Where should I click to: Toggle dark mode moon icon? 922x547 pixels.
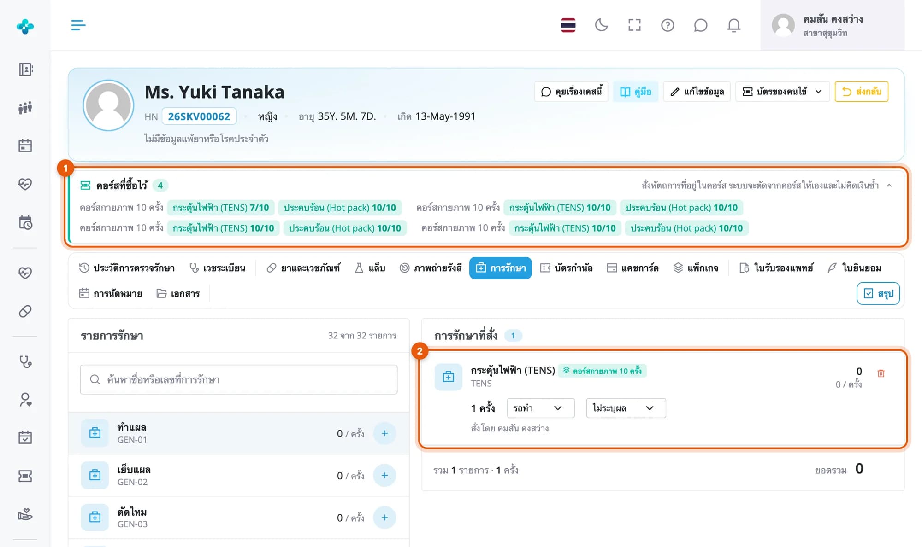[x=601, y=25]
